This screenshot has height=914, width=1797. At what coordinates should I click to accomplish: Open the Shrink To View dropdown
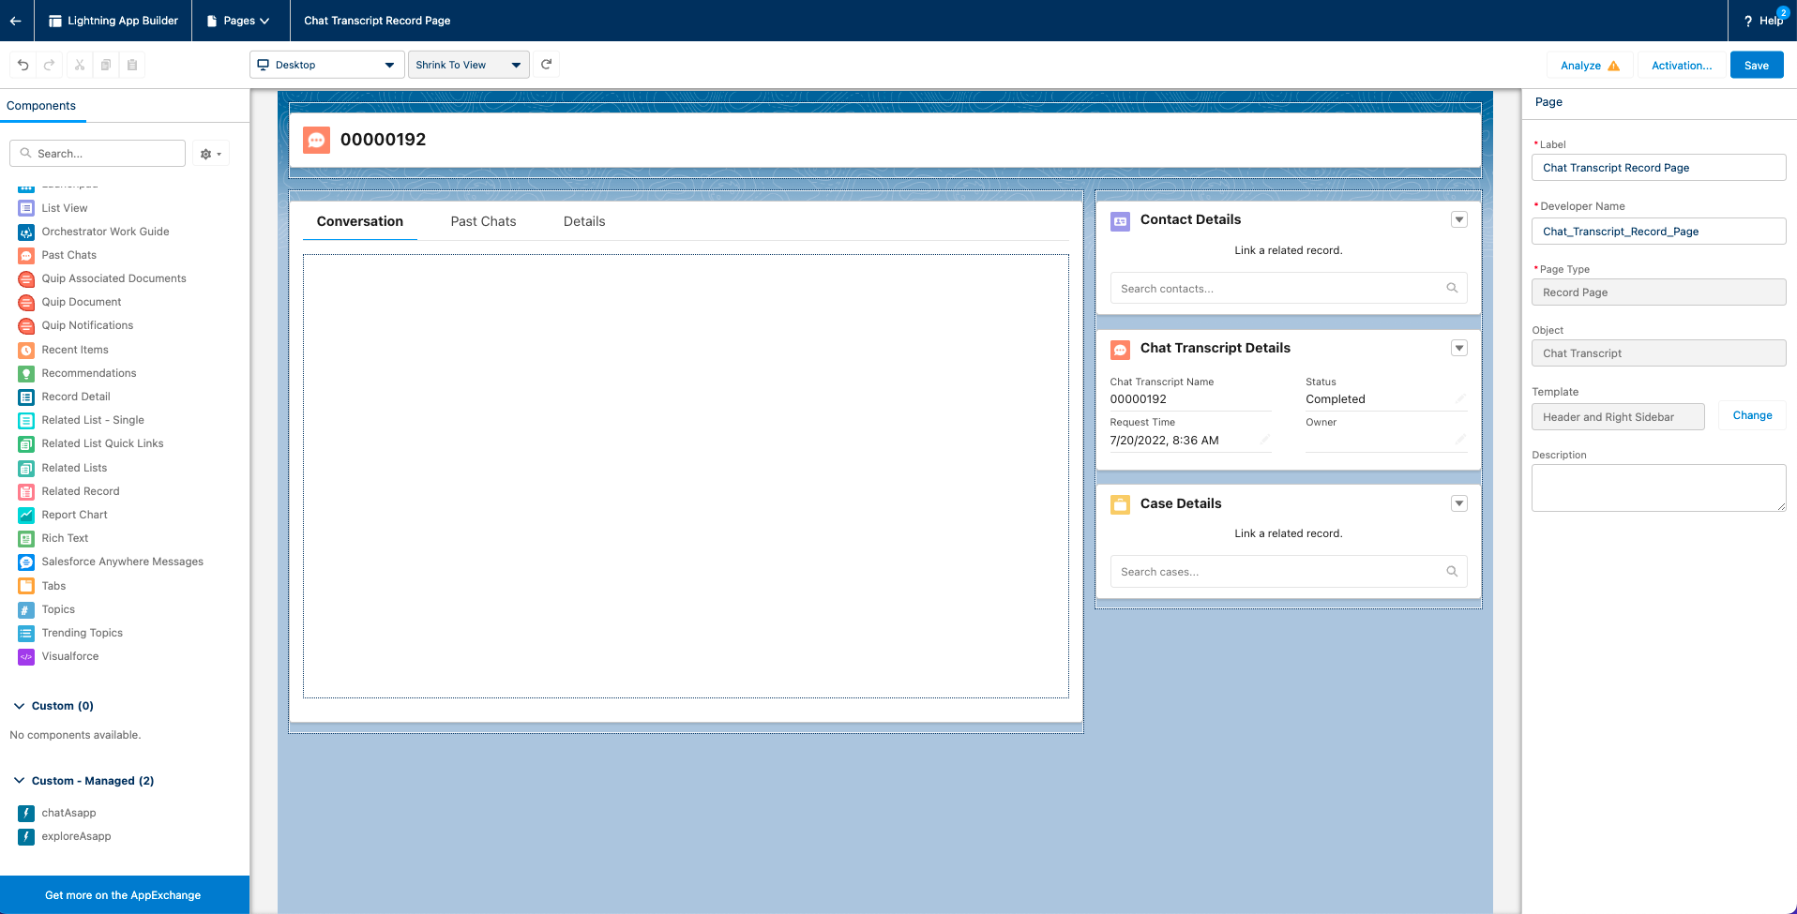[468, 65]
